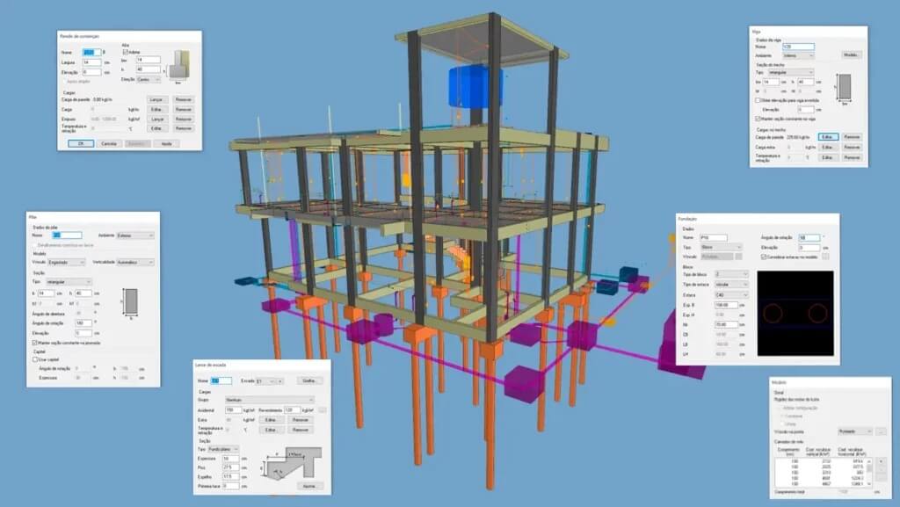Screen dimensions: 900x507
Task: Click the black pile block preview
Action: pyautogui.click(x=795, y=313)
